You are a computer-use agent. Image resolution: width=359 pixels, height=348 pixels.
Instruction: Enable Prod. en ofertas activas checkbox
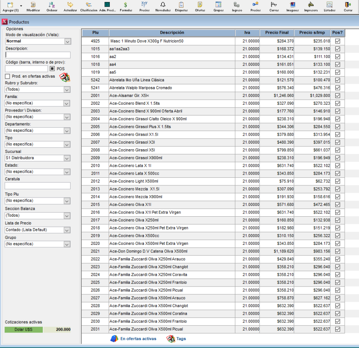[8, 76]
